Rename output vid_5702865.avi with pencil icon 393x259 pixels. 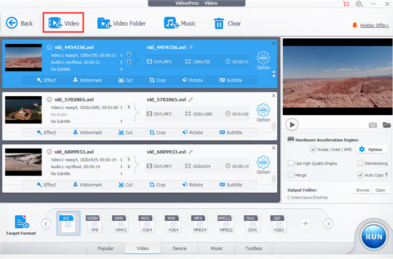(x=190, y=99)
